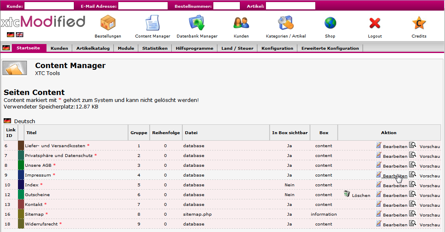Click olive color swatch of Sitemap row
This screenshot has width=445, height=232.
click(x=21, y=214)
